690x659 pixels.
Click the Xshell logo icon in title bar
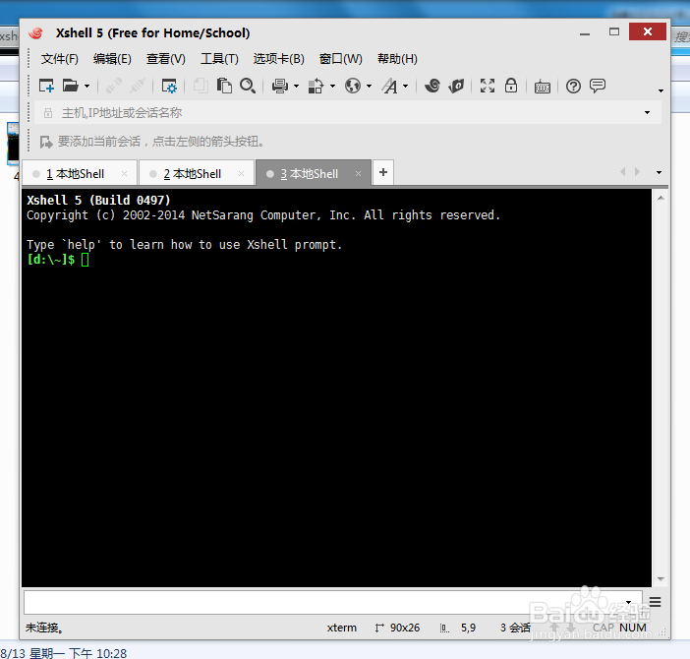(x=36, y=33)
